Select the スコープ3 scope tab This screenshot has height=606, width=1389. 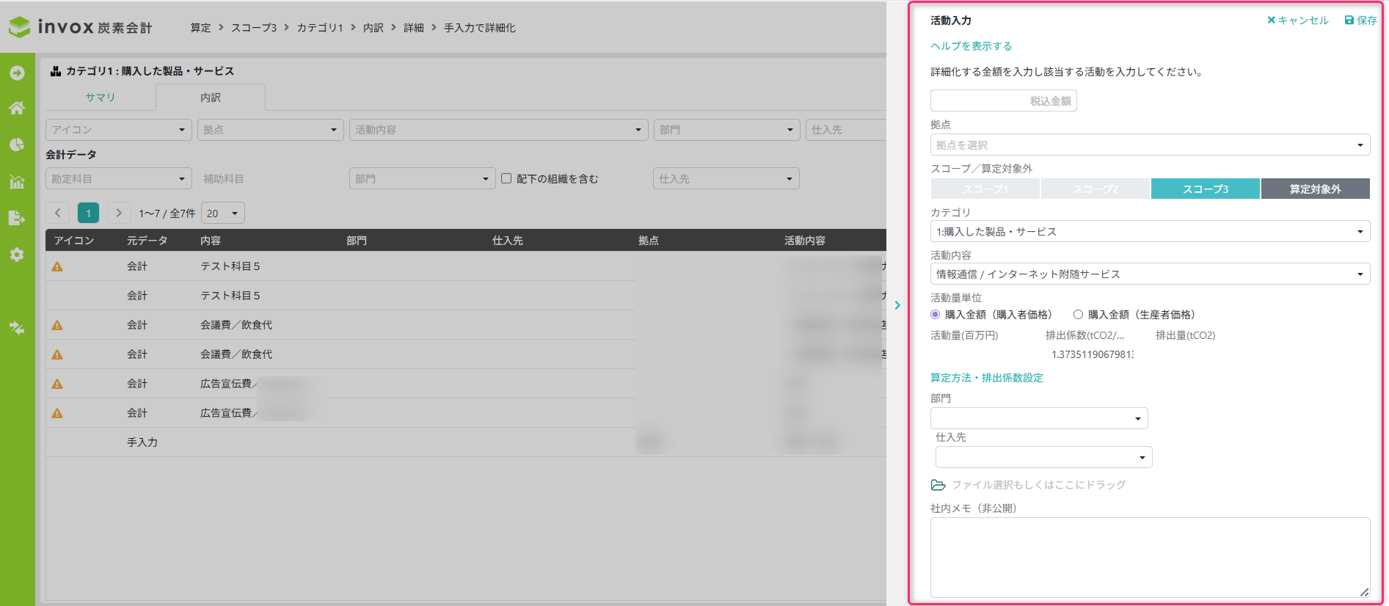click(1205, 189)
